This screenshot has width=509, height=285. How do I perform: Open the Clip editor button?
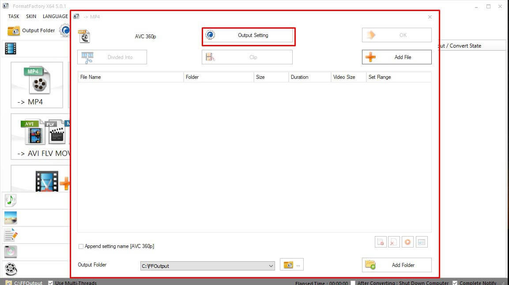click(247, 57)
